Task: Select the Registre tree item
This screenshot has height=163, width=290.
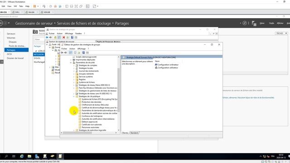Action: [x=82, y=80]
